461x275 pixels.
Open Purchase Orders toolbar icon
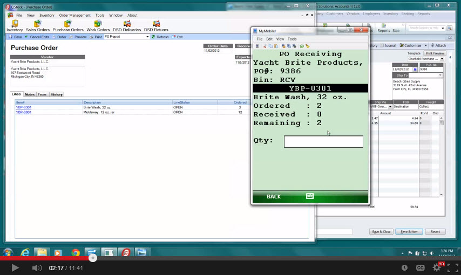(x=68, y=25)
